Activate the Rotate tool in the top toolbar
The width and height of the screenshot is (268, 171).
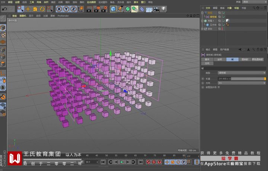(x=42, y=9)
